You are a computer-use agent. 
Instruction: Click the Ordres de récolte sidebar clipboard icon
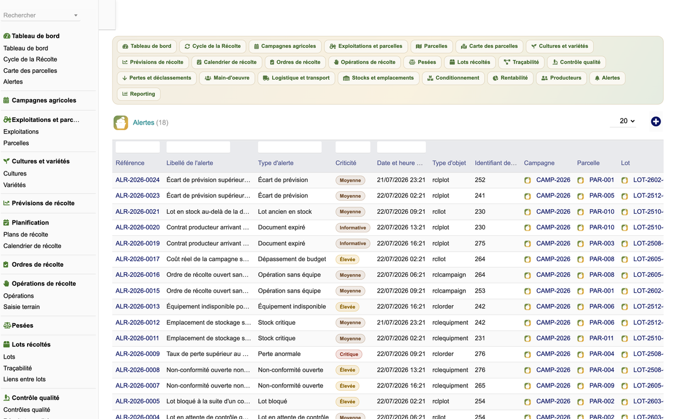tap(7, 264)
